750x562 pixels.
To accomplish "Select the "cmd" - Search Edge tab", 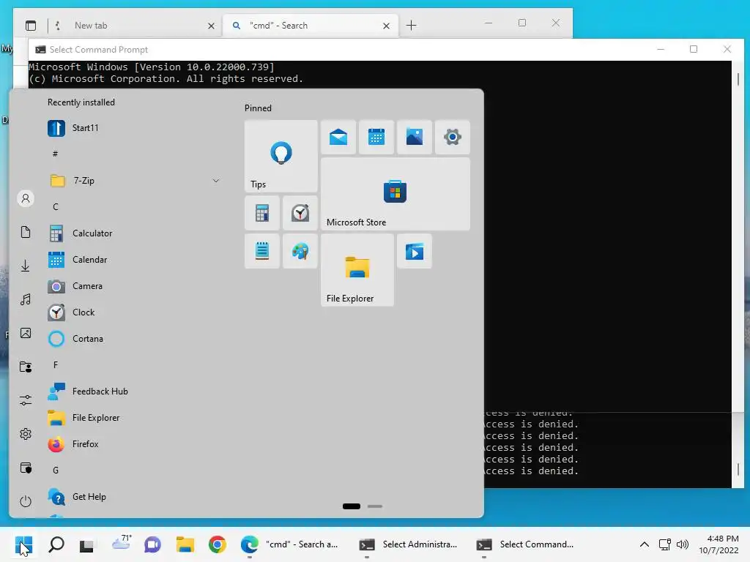I will [x=311, y=26].
